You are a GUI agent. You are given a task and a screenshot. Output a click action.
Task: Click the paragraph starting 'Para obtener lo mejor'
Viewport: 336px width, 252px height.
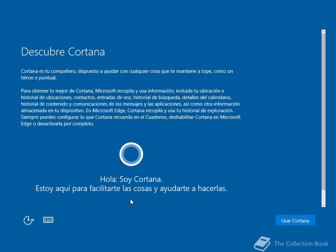pyautogui.click(x=131, y=107)
